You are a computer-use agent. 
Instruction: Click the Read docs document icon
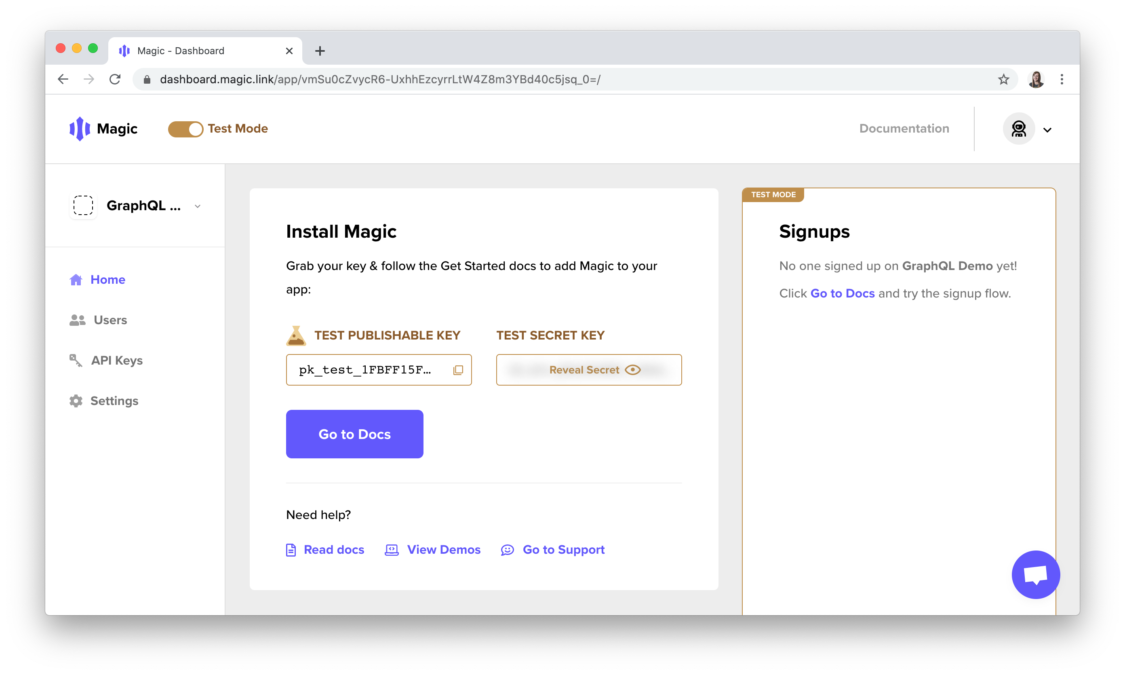point(291,549)
